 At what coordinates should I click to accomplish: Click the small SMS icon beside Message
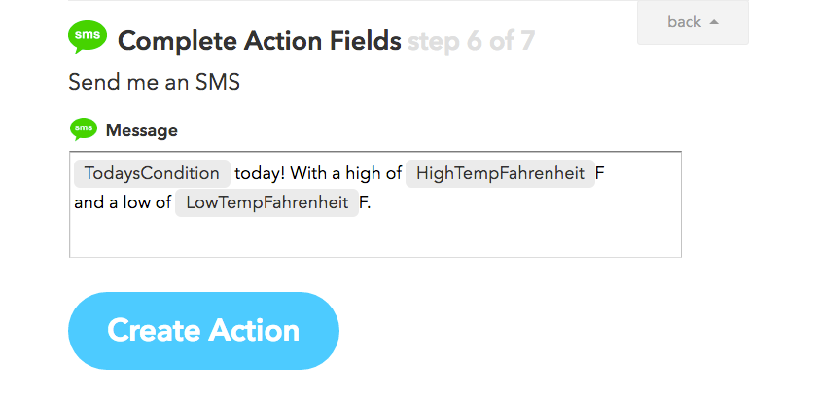[84, 129]
